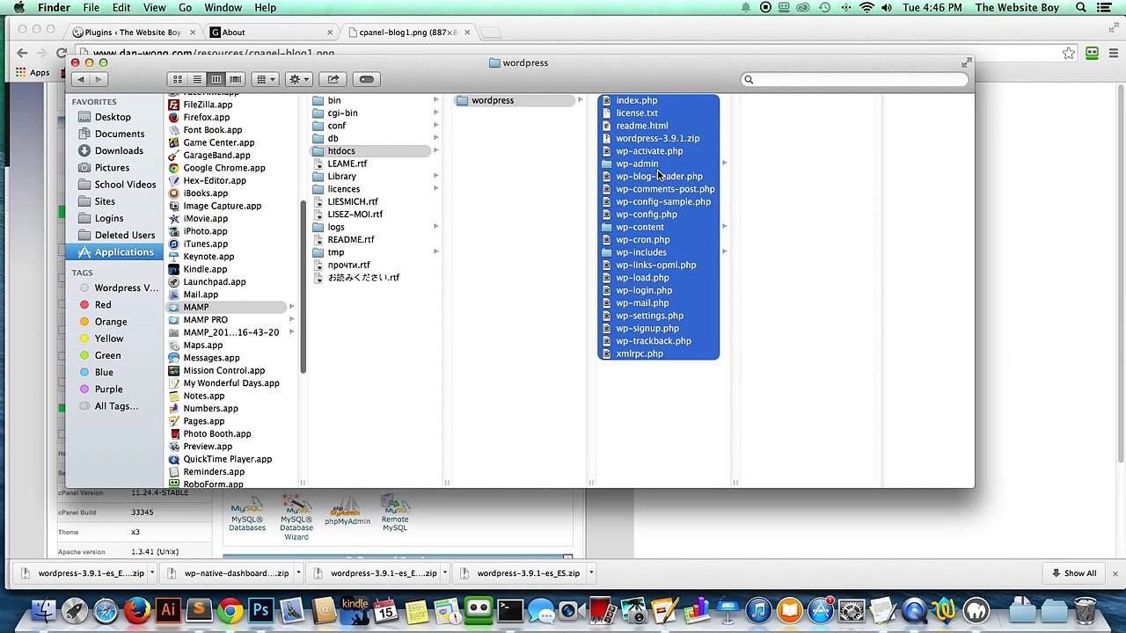Open MySQL Databases in cPanel
The height and width of the screenshot is (633, 1126).
tap(247, 513)
